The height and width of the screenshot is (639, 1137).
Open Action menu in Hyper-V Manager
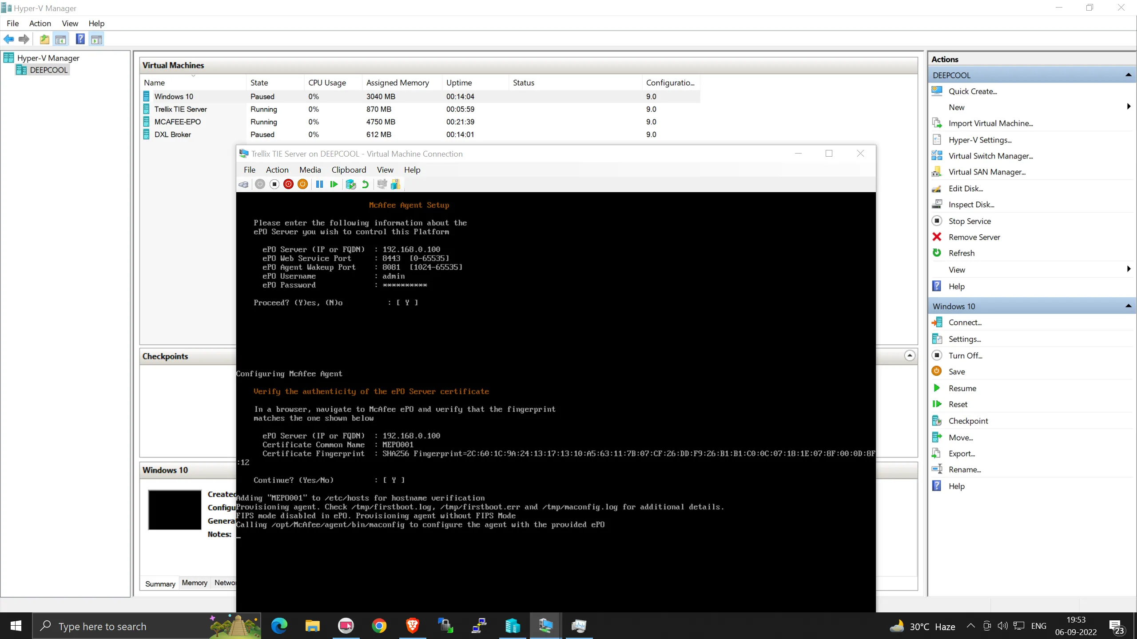point(40,24)
